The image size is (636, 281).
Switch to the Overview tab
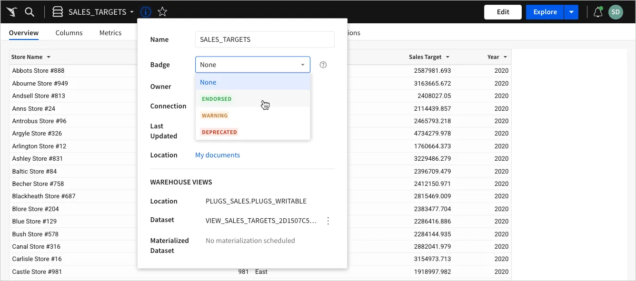[24, 33]
